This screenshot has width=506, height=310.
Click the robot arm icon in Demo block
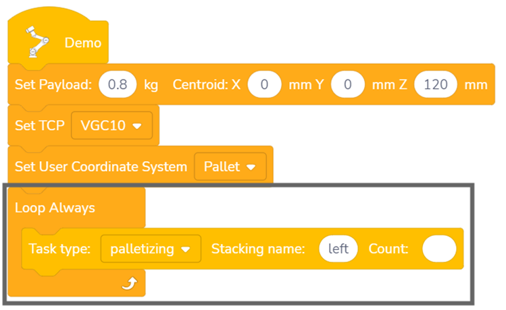37,42
